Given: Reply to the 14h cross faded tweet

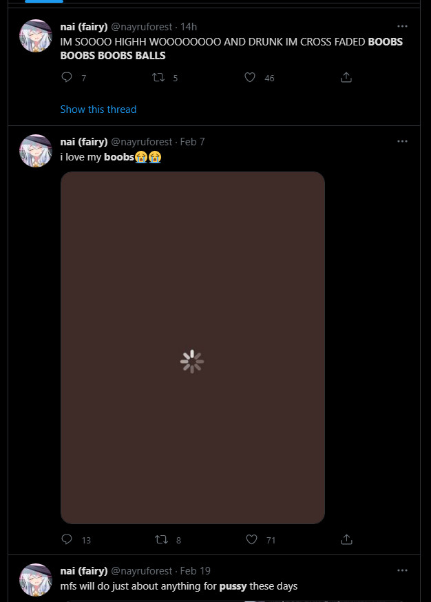Looking at the screenshot, I should 67,78.
